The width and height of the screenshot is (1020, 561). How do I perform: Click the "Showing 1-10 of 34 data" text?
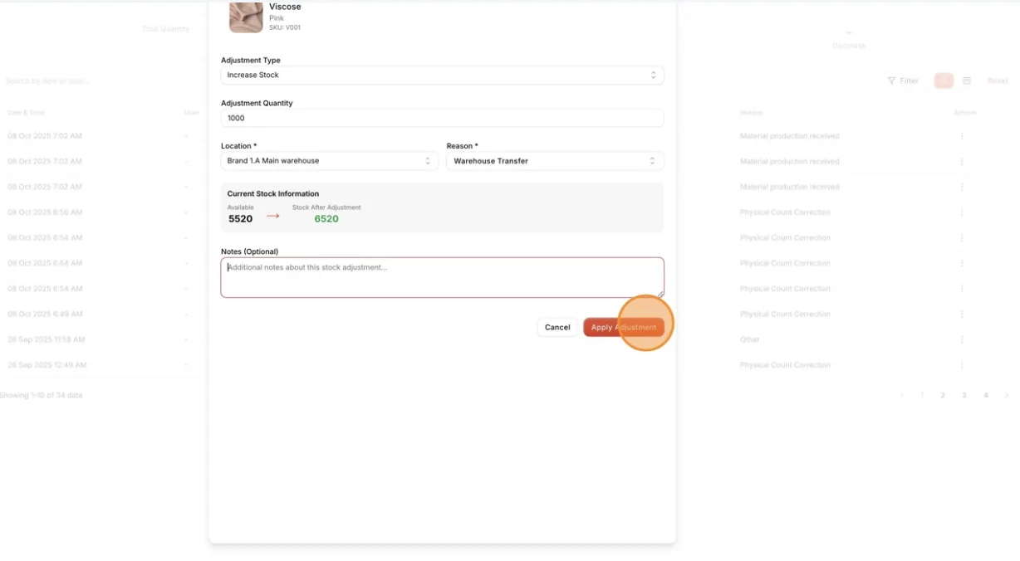42,395
